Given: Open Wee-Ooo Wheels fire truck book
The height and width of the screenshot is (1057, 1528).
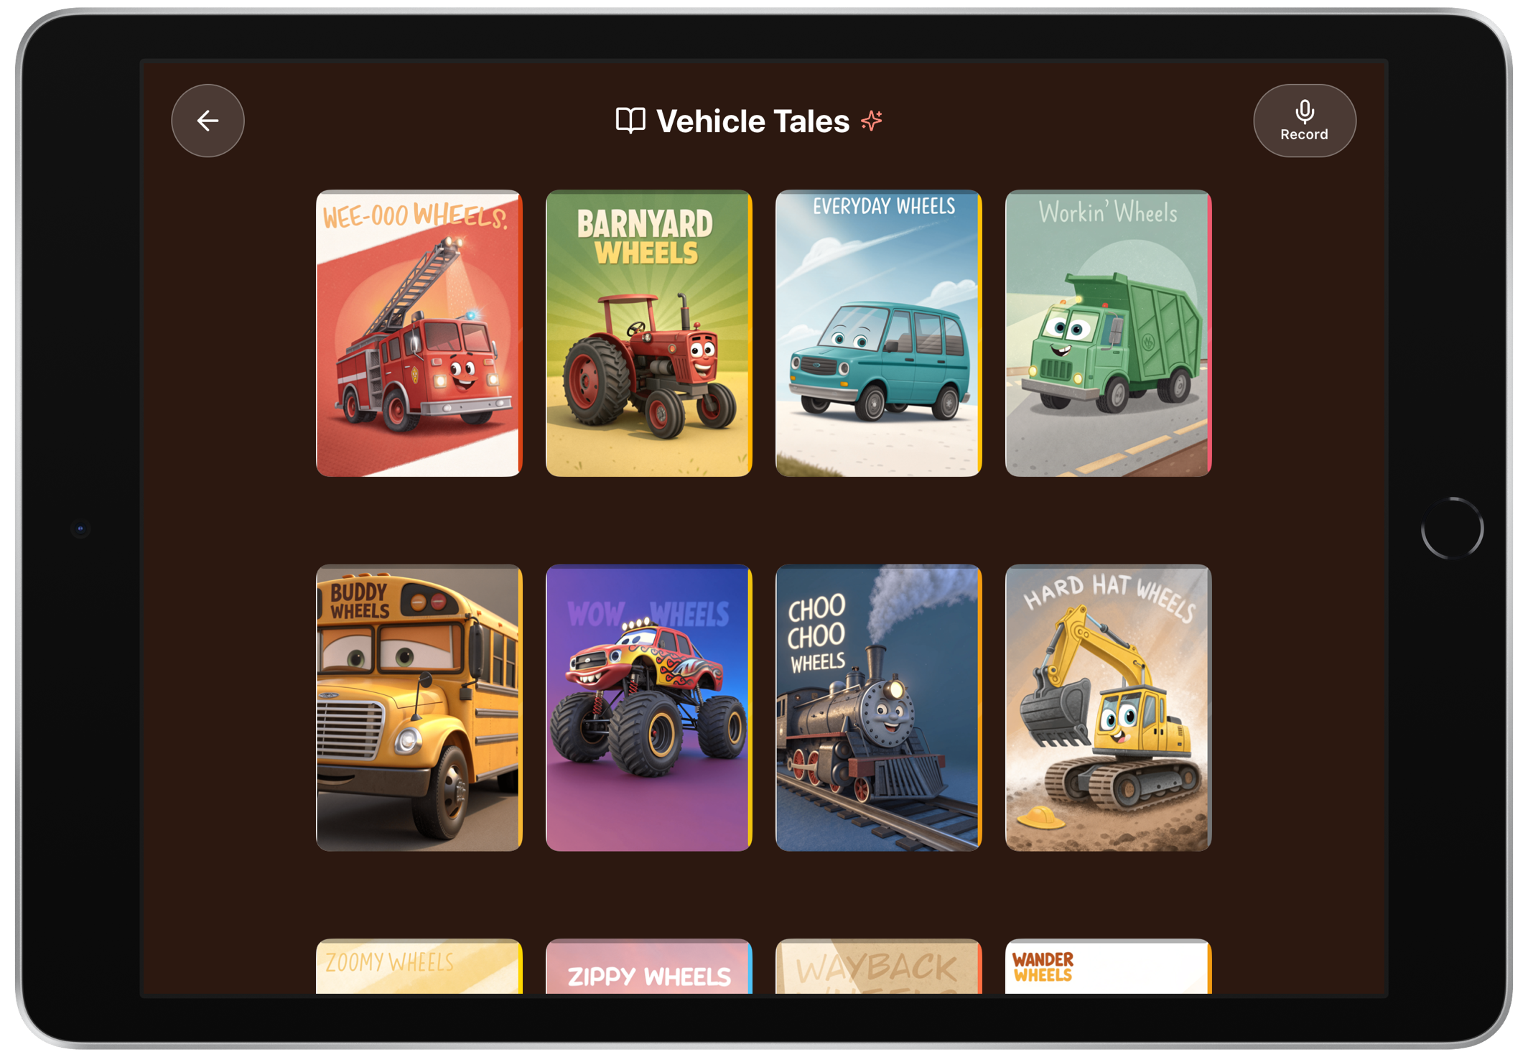Looking at the screenshot, I should tap(419, 333).
